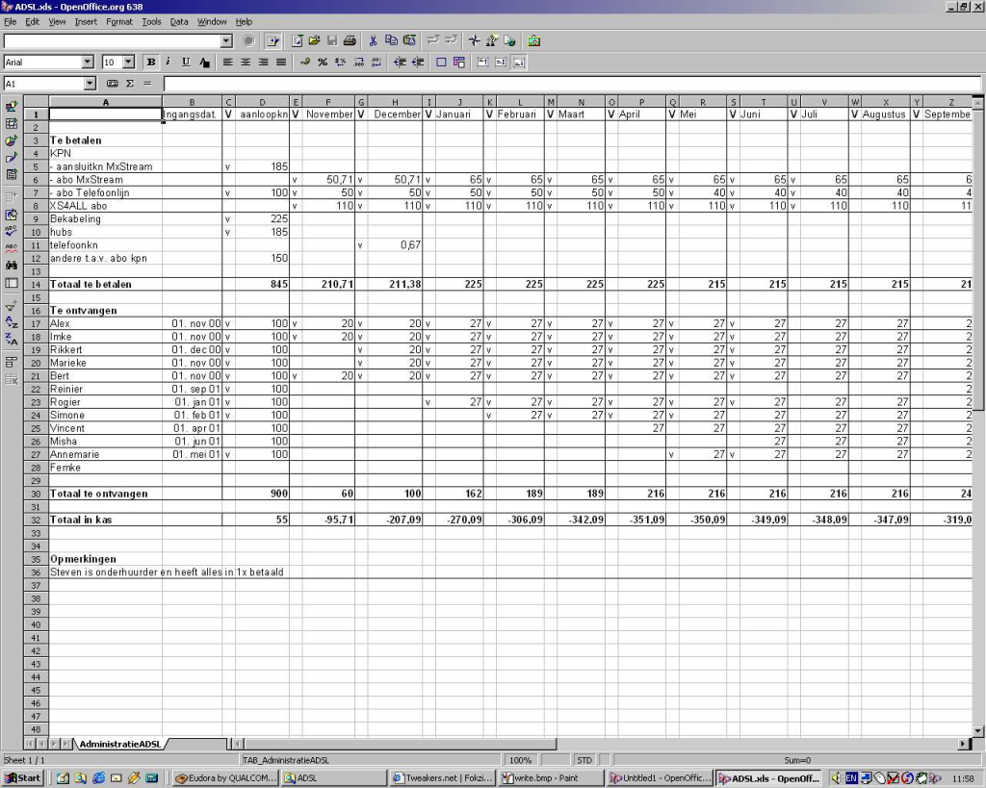Open the Format menu

119,21
